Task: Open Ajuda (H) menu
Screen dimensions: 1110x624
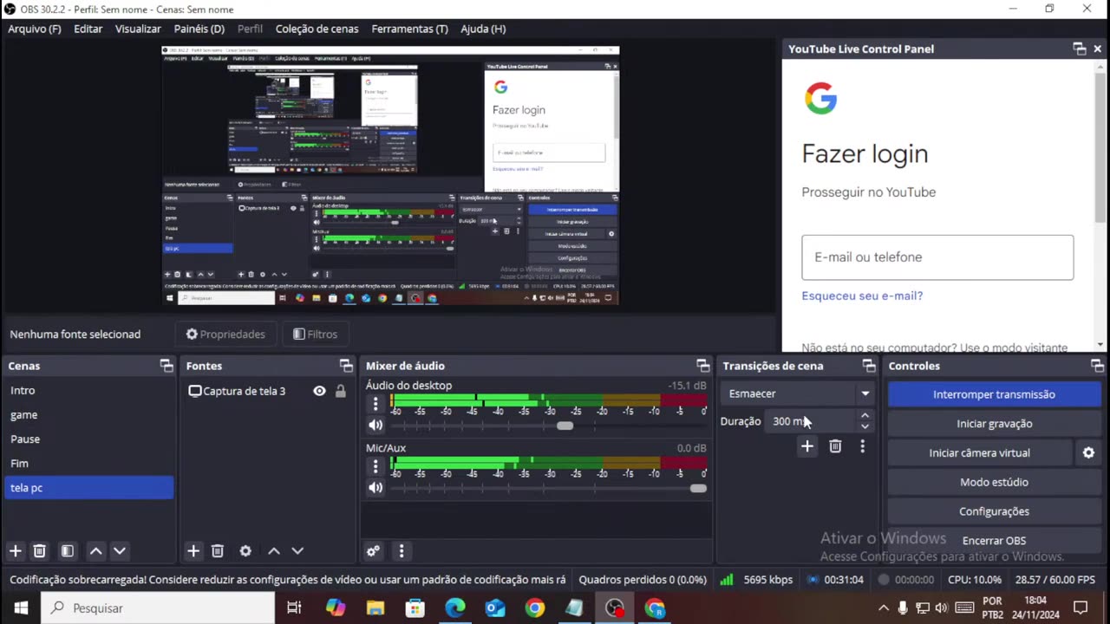Action: (x=483, y=29)
